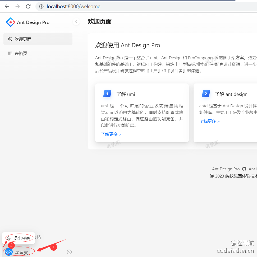This screenshot has width=257, height=257.
Task: Open the GitHub icon in the footer
Action: [244, 169]
